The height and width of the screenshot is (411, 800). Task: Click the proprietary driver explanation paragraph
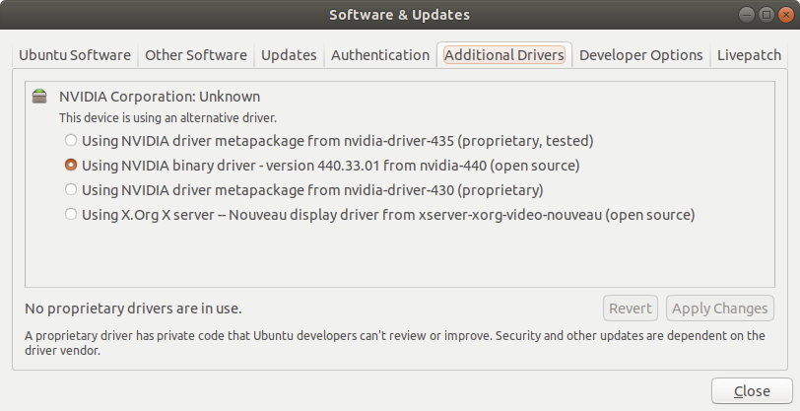point(395,343)
